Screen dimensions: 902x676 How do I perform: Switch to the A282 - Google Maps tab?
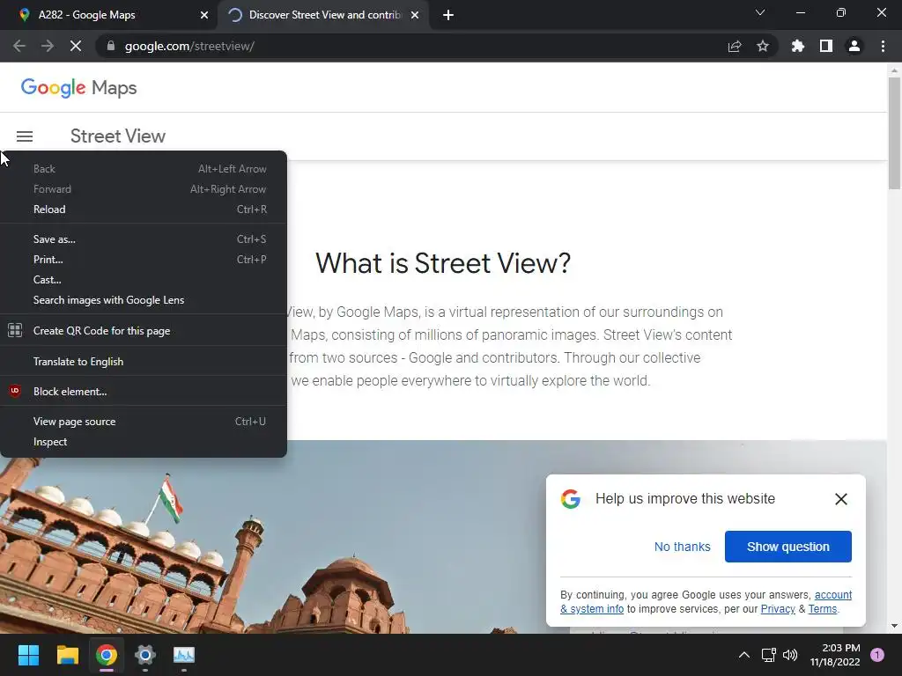[x=108, y=15]
